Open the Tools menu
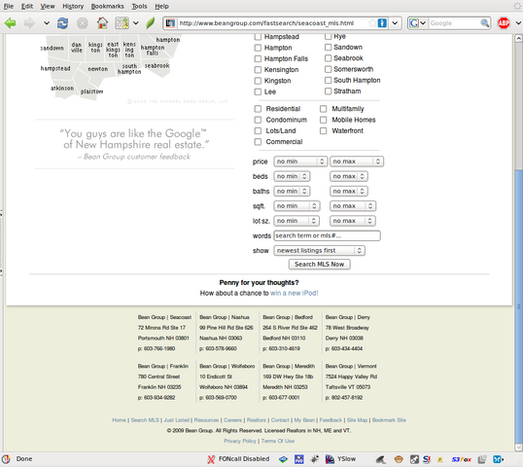This screenshot has width=523, height=467. coord(139,7)
